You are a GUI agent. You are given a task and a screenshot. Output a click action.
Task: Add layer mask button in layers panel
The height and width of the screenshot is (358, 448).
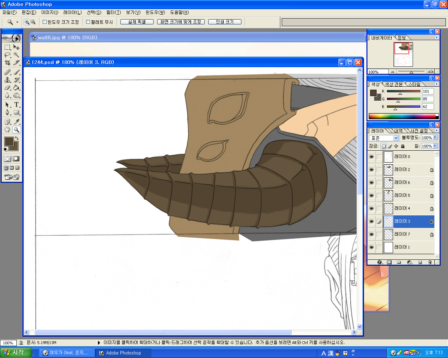pyautogui.click(x=389, y=262)
